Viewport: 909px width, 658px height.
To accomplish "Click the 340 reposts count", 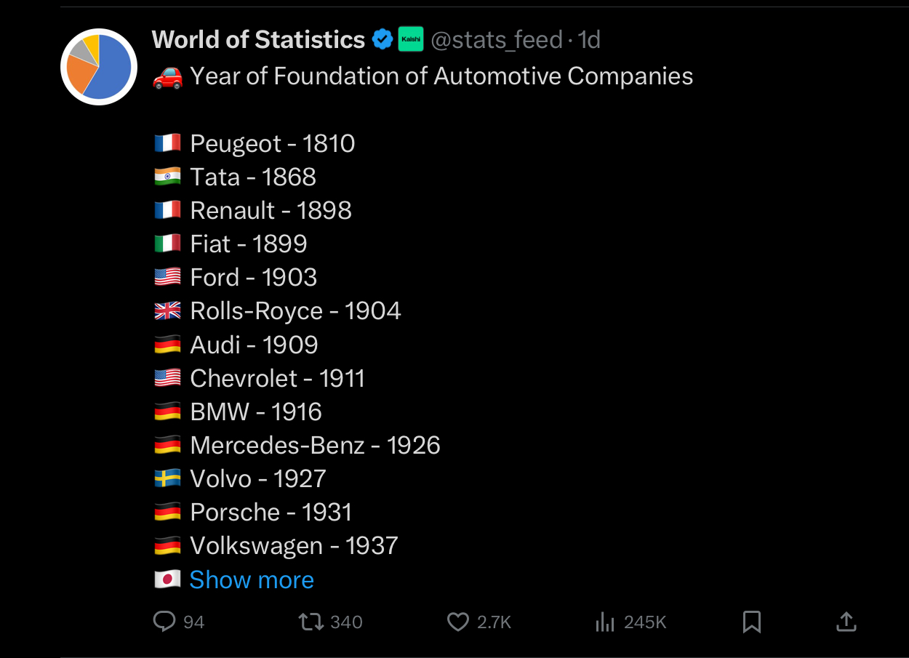I will 346,622.
